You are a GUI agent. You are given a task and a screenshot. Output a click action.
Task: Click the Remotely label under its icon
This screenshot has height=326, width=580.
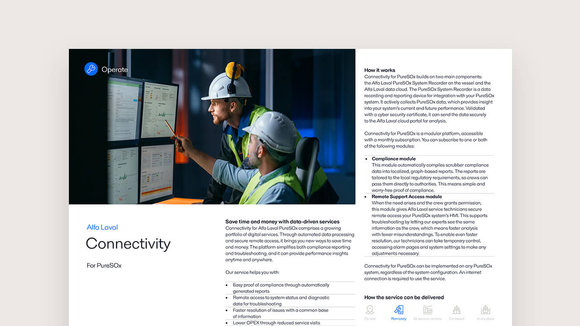click(x=399, y=319)
